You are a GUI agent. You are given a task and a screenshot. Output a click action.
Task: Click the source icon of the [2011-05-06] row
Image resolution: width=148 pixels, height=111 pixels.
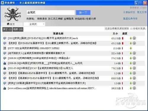(4, 68)
